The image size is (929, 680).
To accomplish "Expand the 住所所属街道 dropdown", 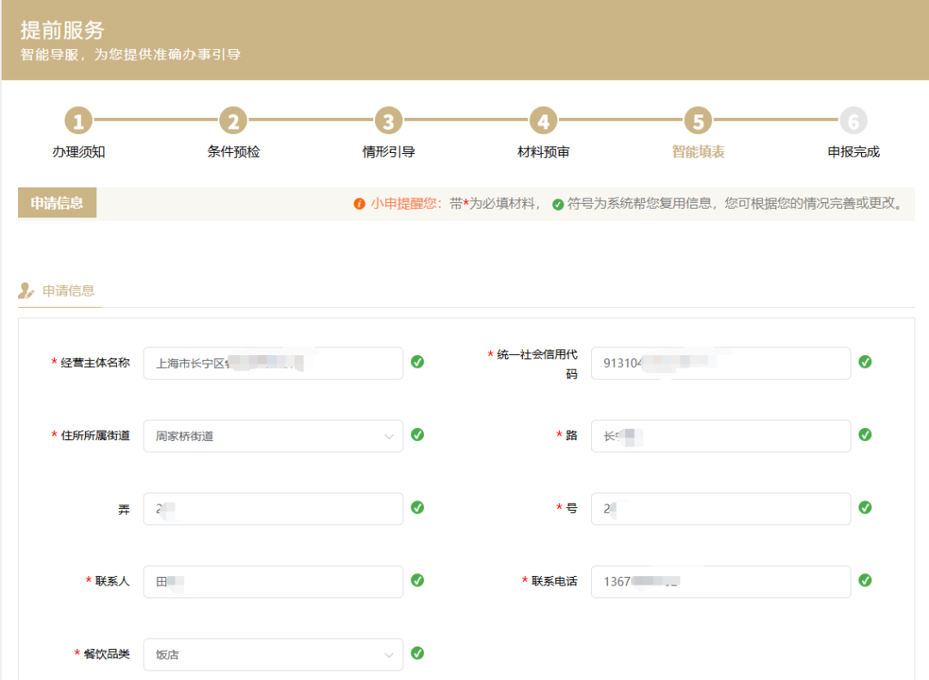I will [273, 436].
